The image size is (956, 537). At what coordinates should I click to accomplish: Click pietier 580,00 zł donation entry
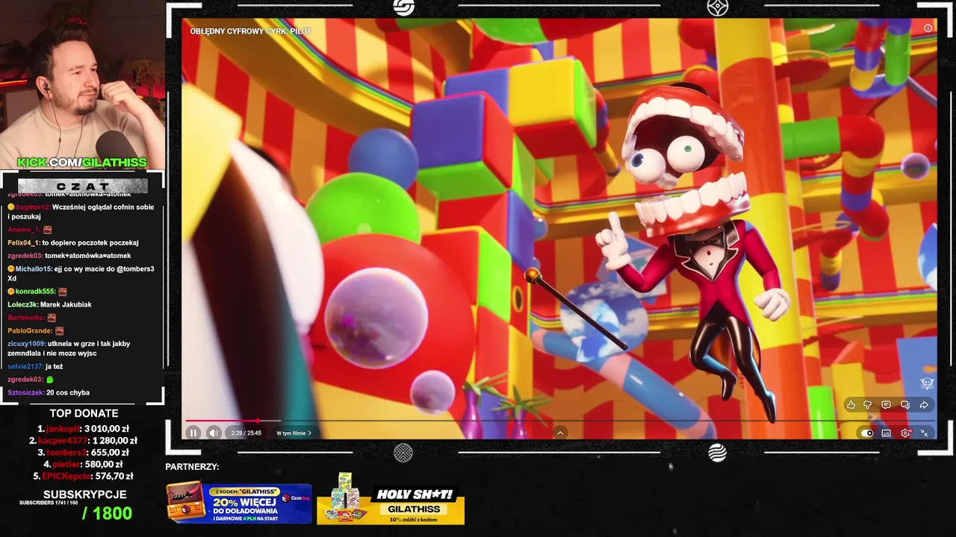point(84,464)
